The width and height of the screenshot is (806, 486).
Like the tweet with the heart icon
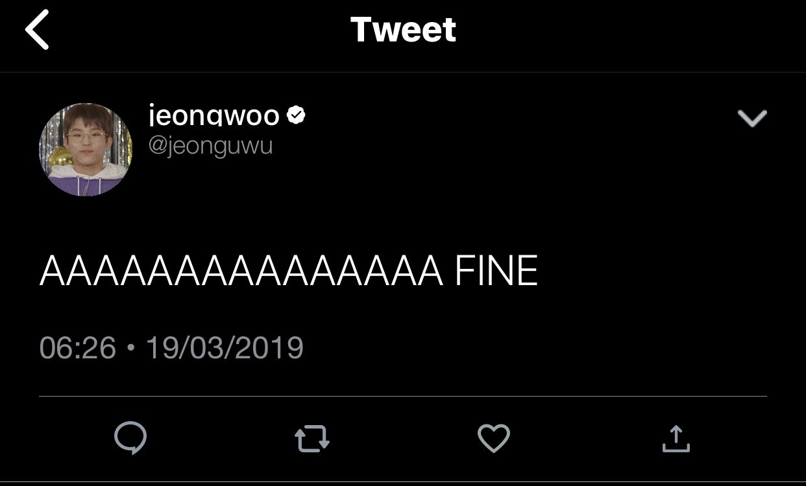click(x=494, y=439)
